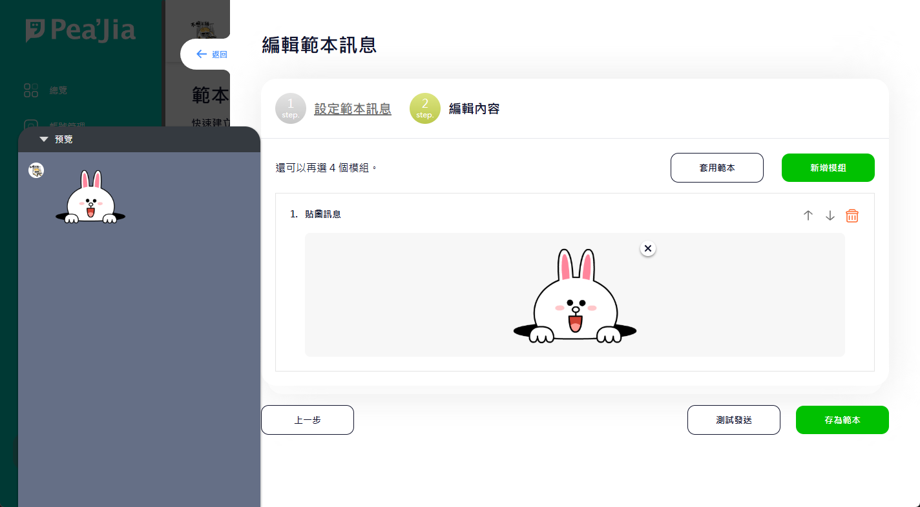Screen dimensions: 920x507
Task: Delete the 貼圖訊息 module with the trash icon
Action: point(852,215)
